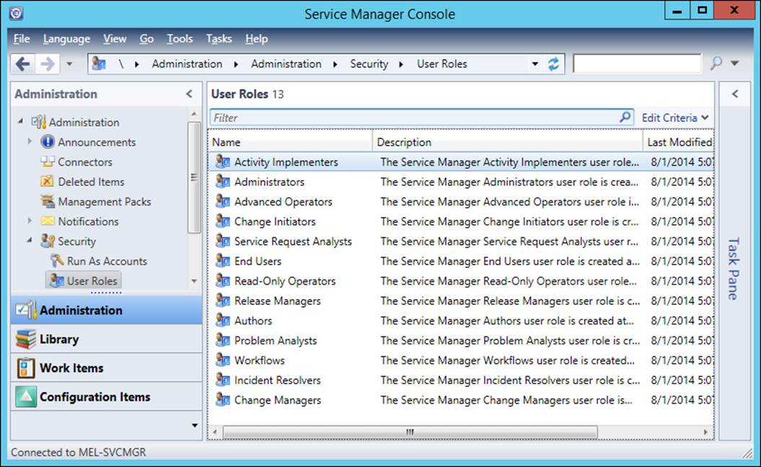
Task: Open the File menu
Action: (22, 38)
